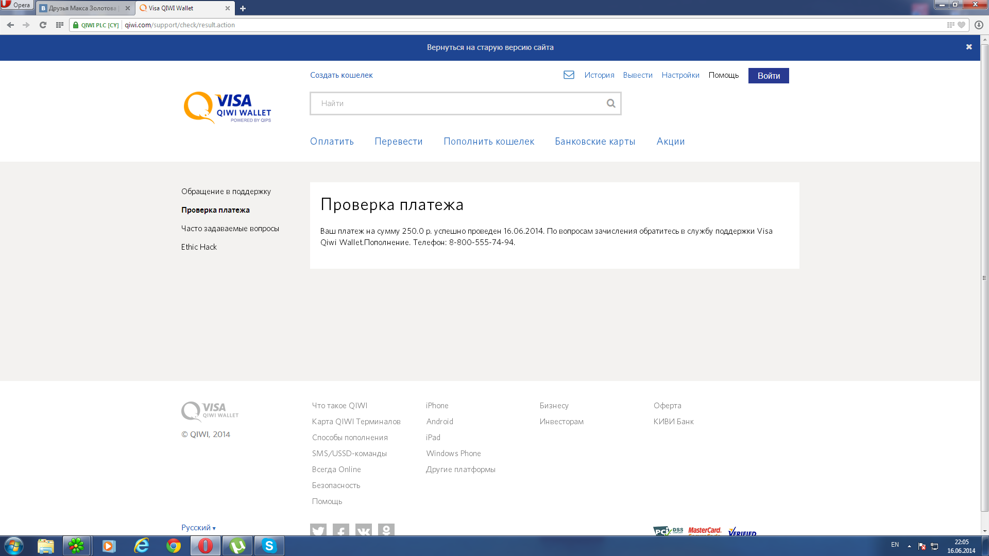Open Карта QIWI Терминалов footer link
Viewport: 989px width, 556px height.
coord(356,422)
